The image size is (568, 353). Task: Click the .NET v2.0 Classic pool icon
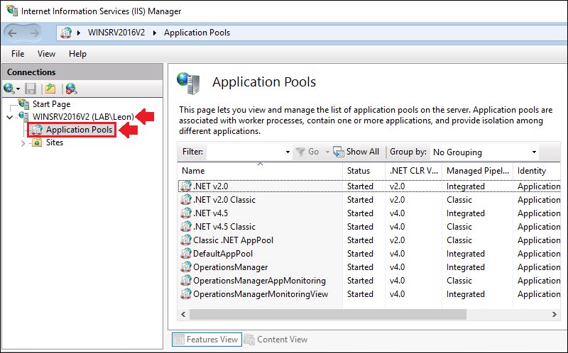coord(186,200)
